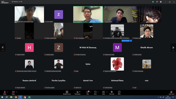Open the Chat panel
This screenshot has width=176, height=99.
(88, 93)
